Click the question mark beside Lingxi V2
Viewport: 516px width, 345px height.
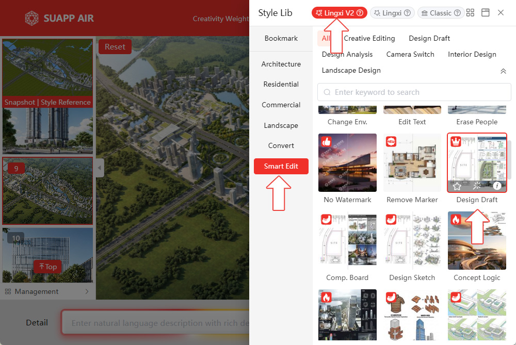pyautogui.click(x=360, y=13)
